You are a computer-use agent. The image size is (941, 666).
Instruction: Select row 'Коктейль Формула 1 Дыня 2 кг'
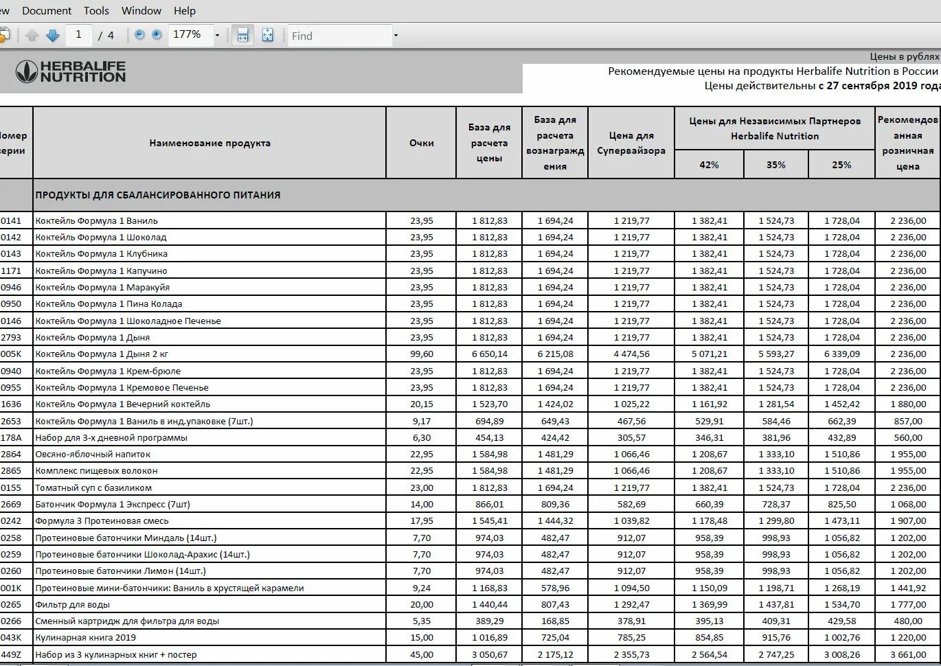coord(470,354)
